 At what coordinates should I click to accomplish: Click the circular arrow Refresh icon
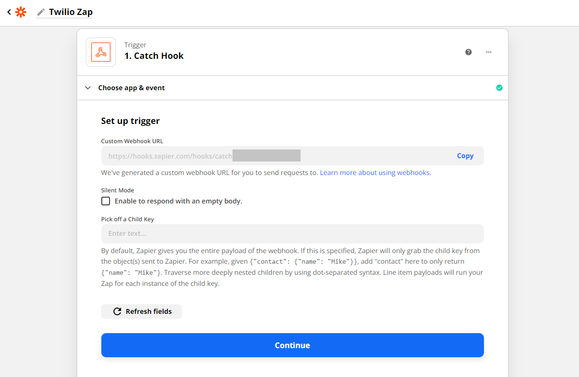point(117,311)
